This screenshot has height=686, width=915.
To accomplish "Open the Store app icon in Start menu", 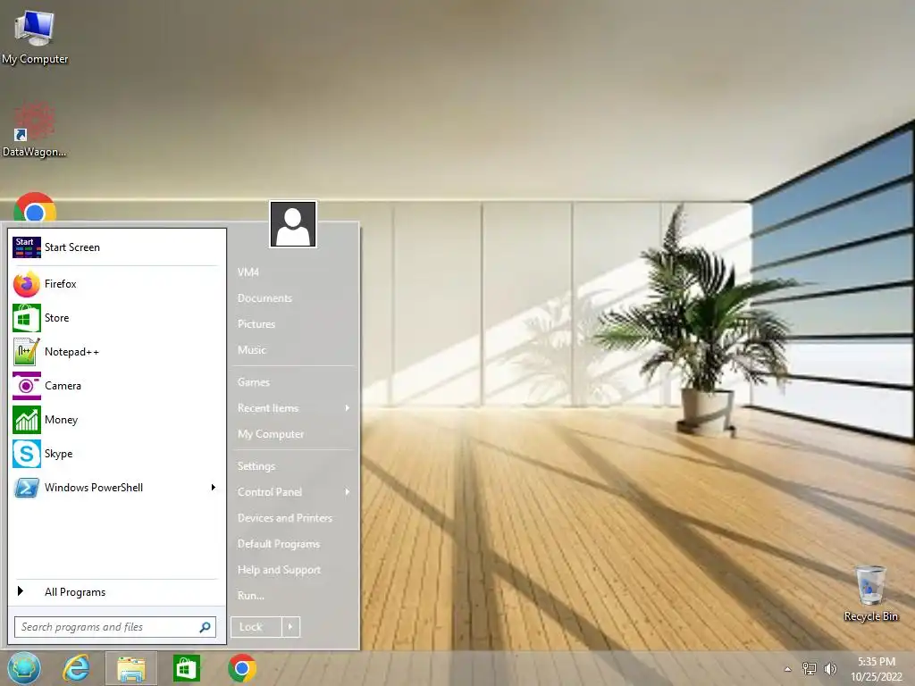I will [27, 318].
